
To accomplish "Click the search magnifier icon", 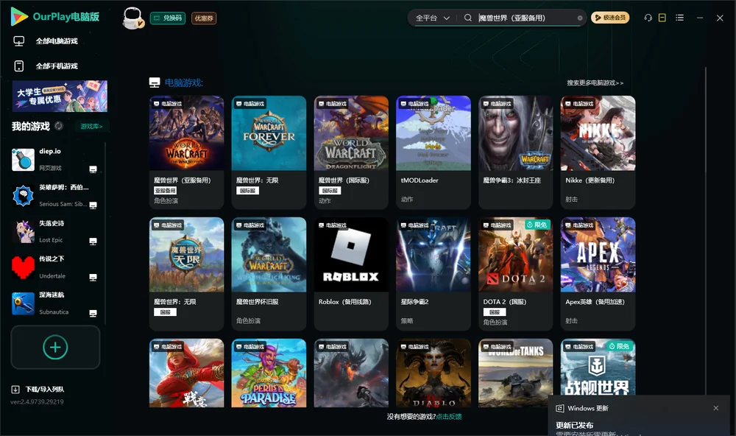I will pyautogui.click(x=467, y=18).
